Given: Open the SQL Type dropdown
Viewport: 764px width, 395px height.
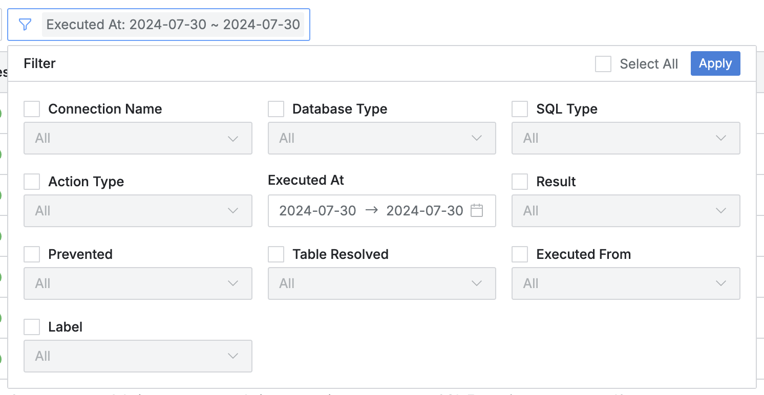Looking at the screenshot, I should 626,138.
